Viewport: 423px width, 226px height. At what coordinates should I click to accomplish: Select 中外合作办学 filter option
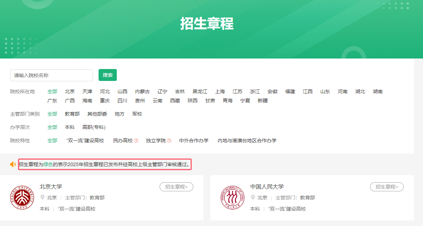[194, 141]
